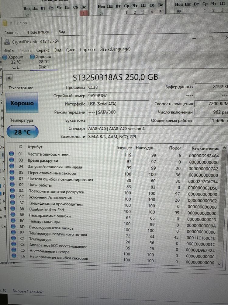Click the SMART list vertical scrollbar thumb
The height and width of the screenshot is (305, 228).
(223, 196)
